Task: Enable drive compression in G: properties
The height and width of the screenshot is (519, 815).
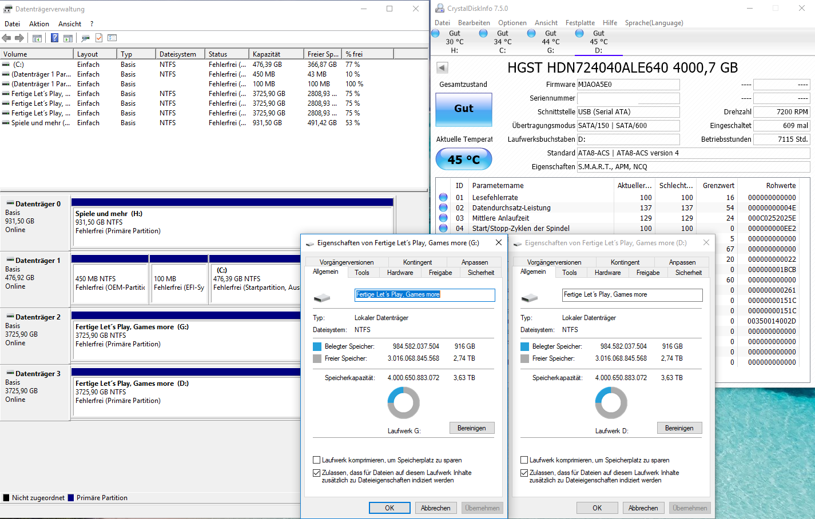Action: coord(316,460)
